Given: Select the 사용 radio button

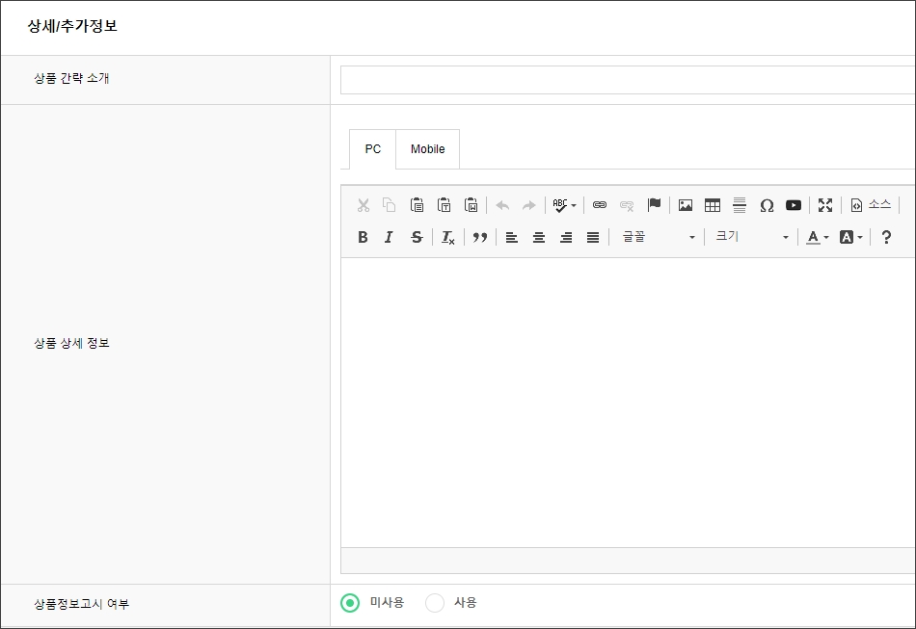Looking at the screenshot, I should point(435,603).
